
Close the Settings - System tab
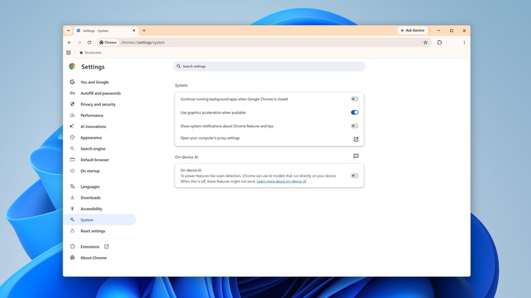point(133,31)
